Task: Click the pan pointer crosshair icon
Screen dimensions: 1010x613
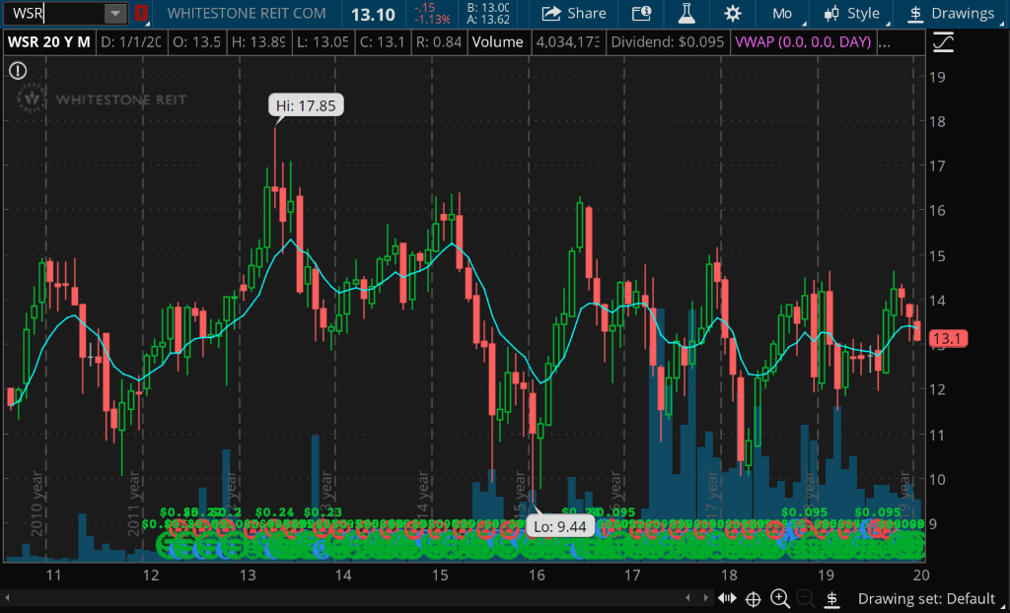Action: tap(753, 598)
